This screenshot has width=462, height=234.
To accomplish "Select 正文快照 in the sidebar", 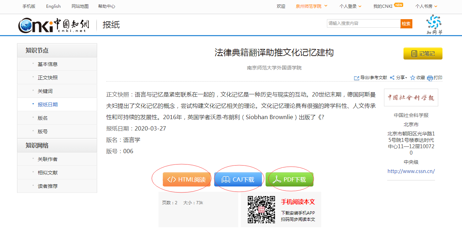I will click(x=48, y=78).
